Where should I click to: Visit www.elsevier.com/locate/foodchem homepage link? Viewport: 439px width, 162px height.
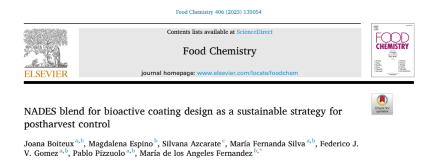coord(247,73)
